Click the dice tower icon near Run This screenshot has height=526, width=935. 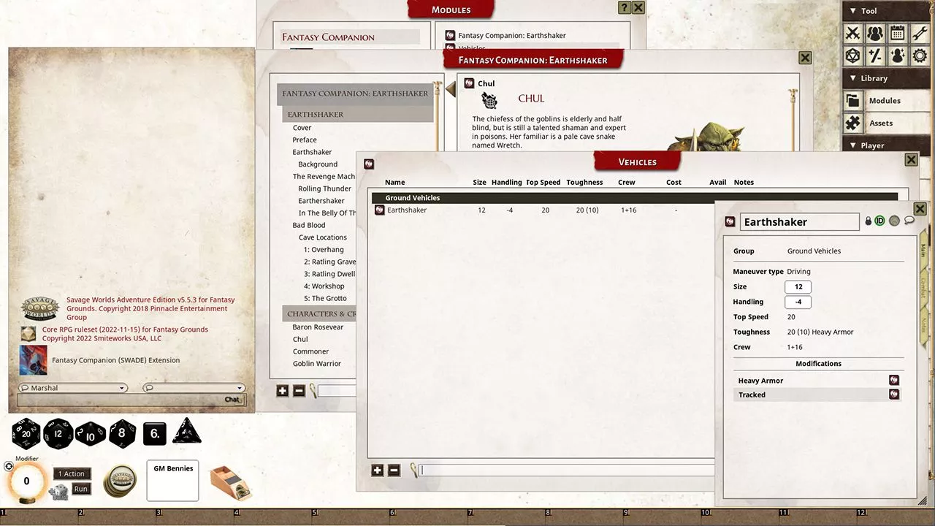(x=58, y=492)
